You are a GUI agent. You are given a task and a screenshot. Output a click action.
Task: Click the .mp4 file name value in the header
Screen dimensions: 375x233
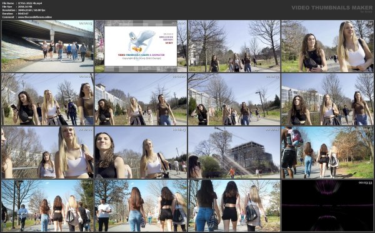30,3
